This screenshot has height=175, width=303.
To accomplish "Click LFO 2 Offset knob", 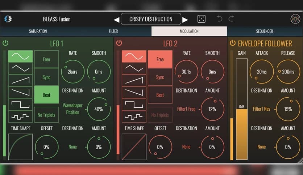I will click(x=160, y=147).
